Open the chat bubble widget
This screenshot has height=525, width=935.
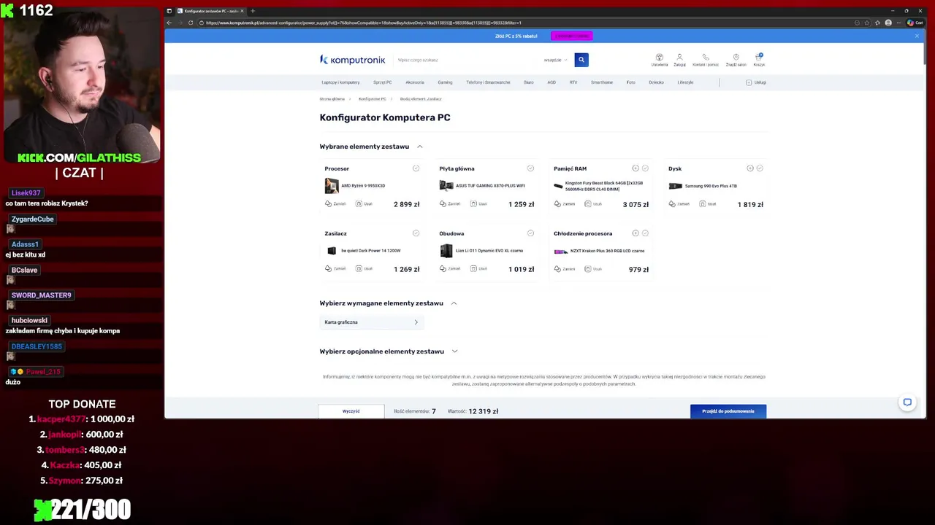907,402
